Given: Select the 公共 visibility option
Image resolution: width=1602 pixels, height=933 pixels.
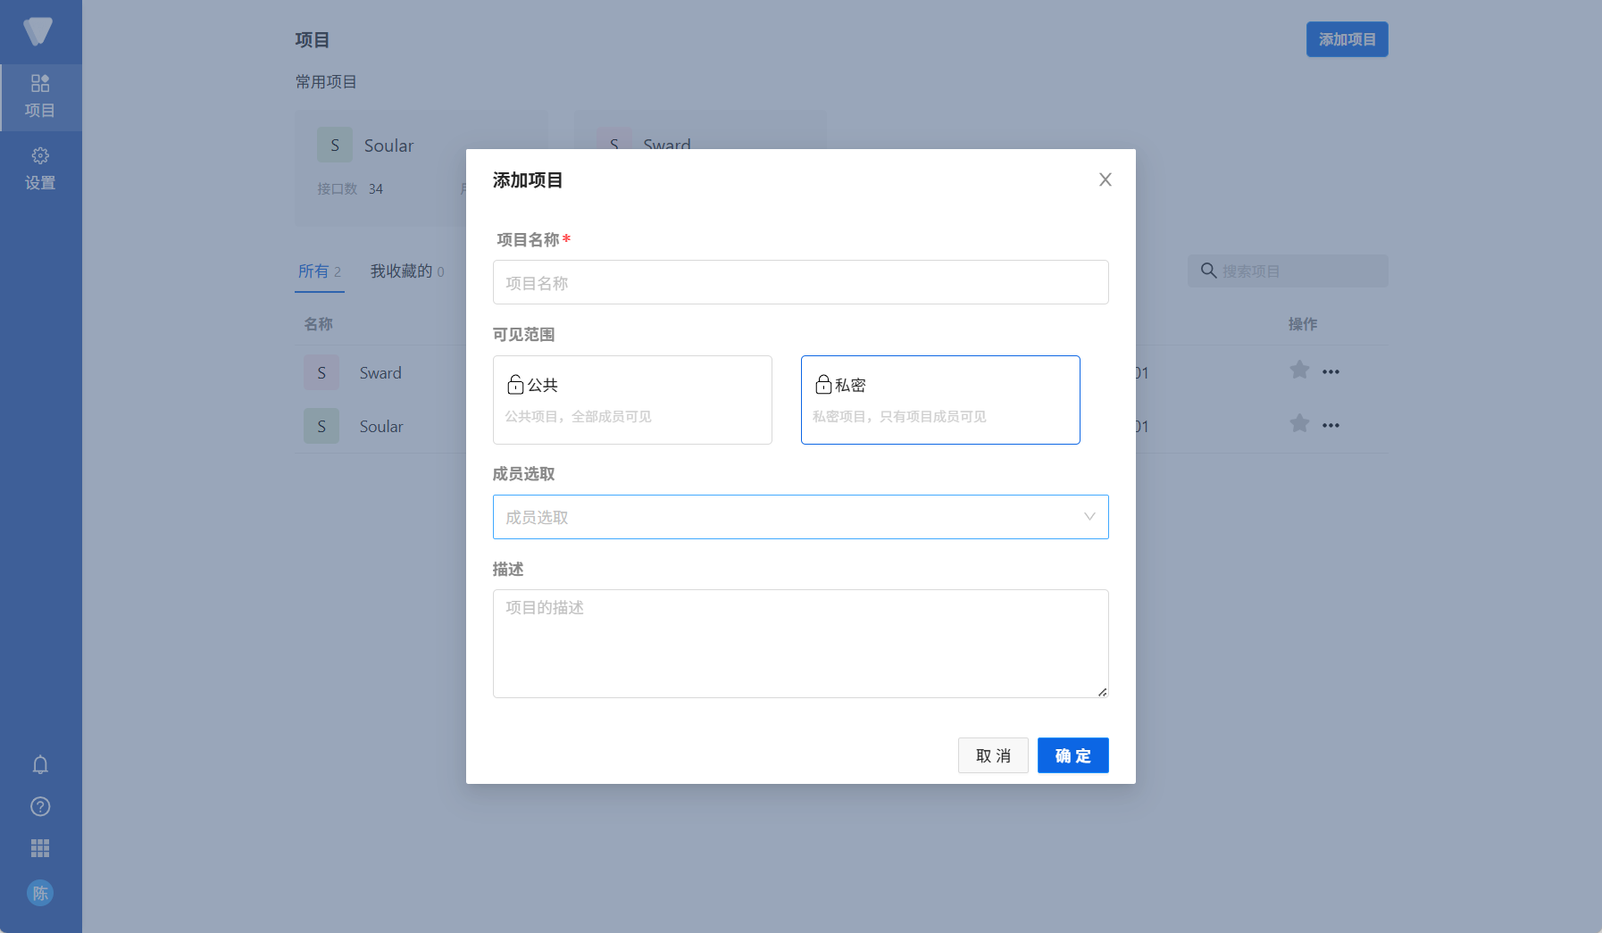Looking at the screenshot, I should (632, 399).
